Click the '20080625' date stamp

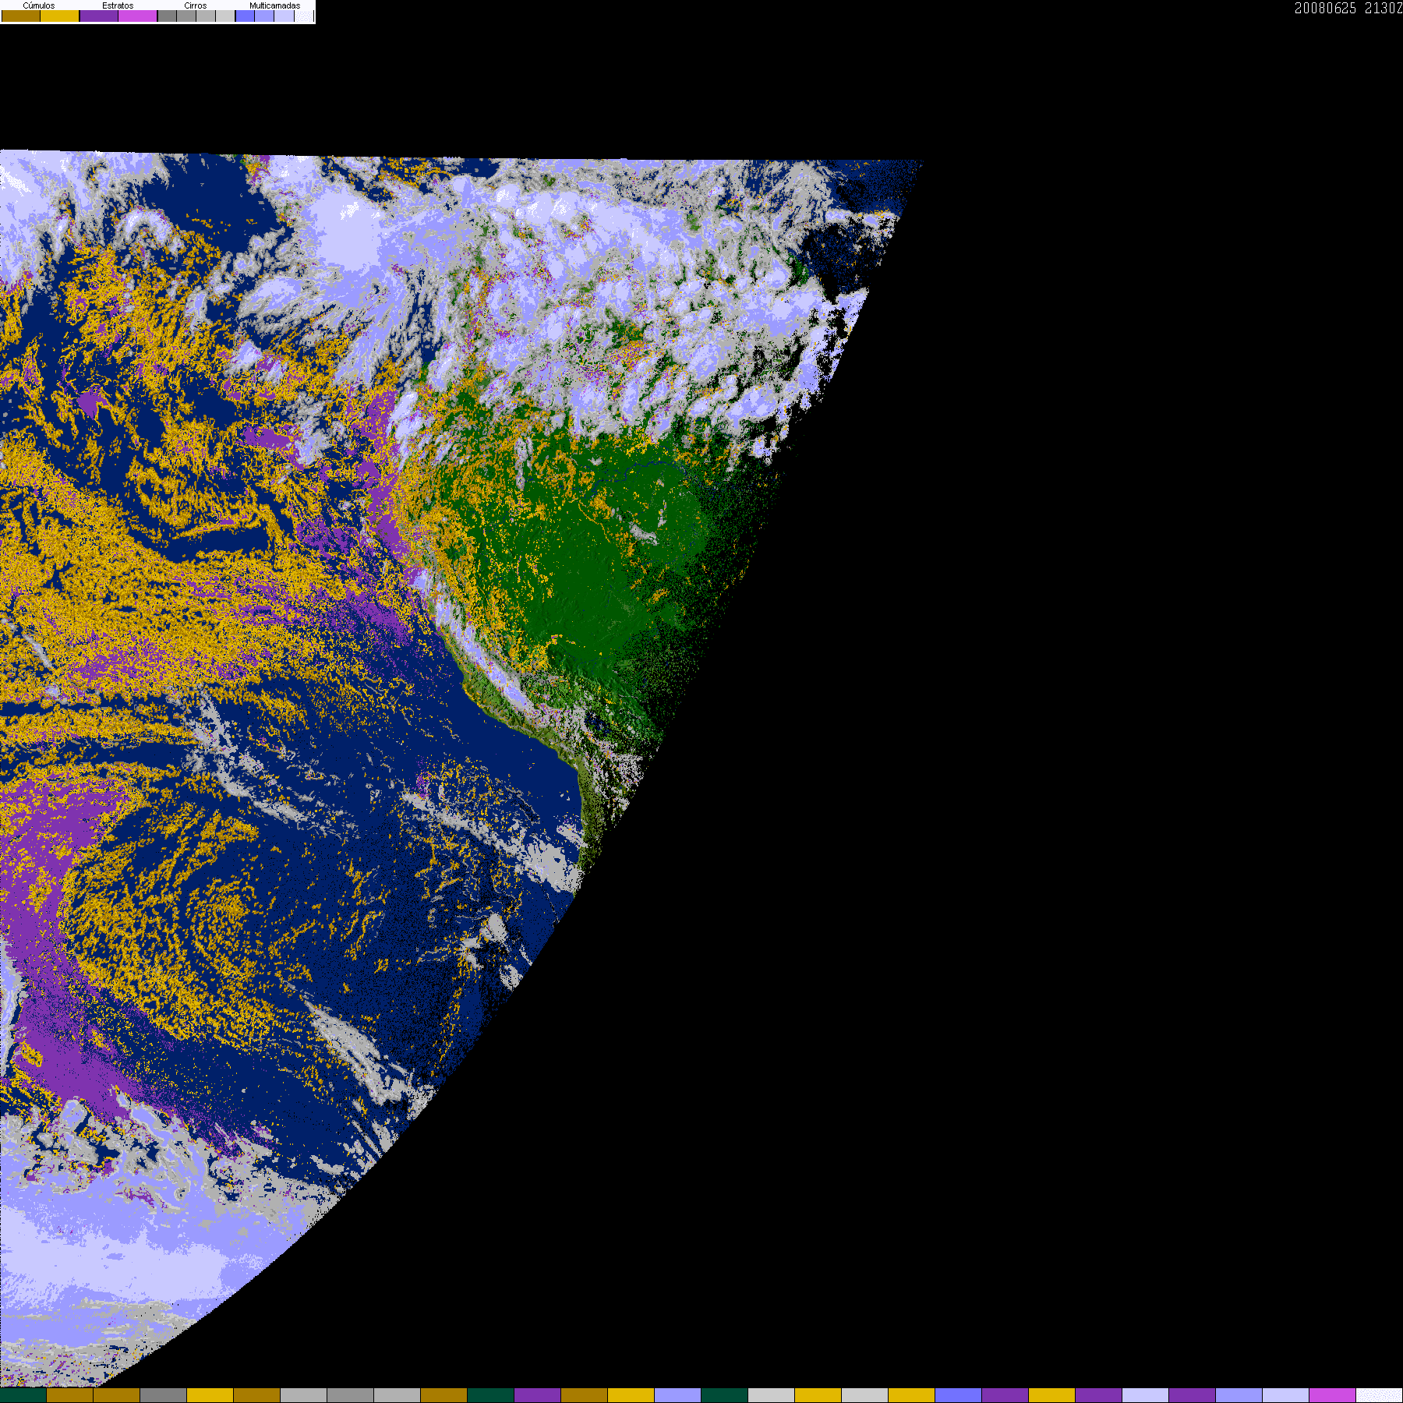[1325, 9]
